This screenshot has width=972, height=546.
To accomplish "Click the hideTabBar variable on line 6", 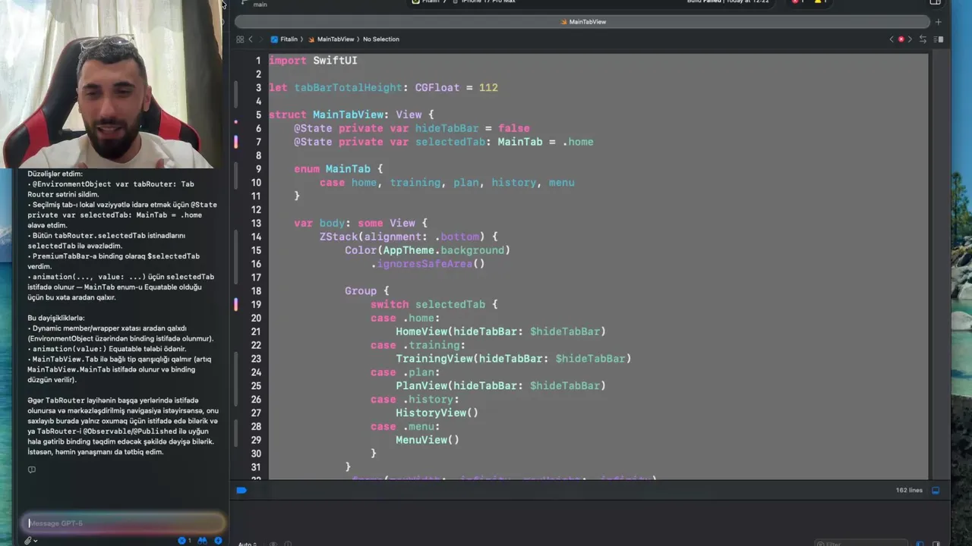I will tap(447, 129).
